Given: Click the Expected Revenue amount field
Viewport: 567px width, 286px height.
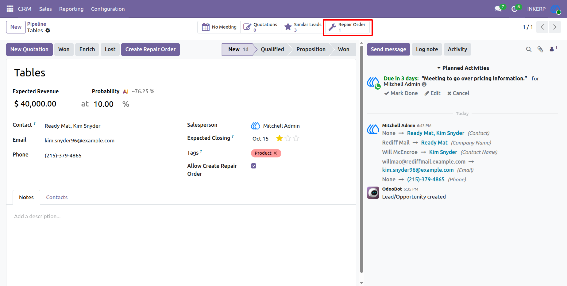Looking at the screenshot, I should 38,104.
